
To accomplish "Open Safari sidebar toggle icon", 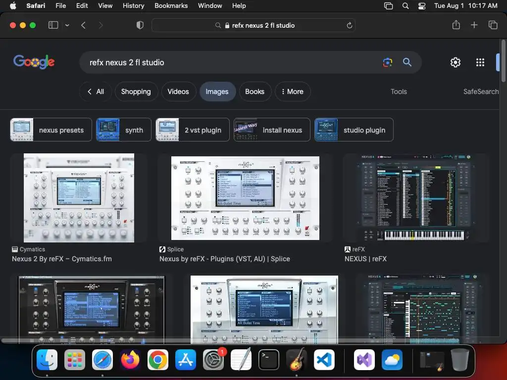I will [53, 25].
